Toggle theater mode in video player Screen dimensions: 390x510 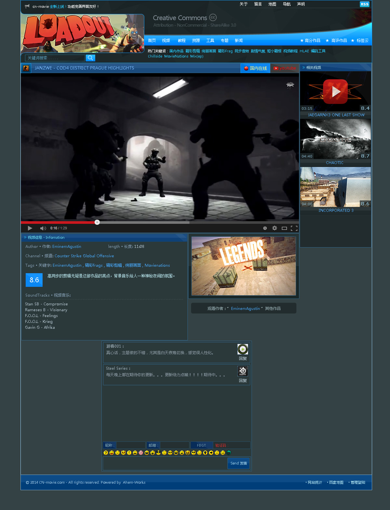tap(284, 228)
